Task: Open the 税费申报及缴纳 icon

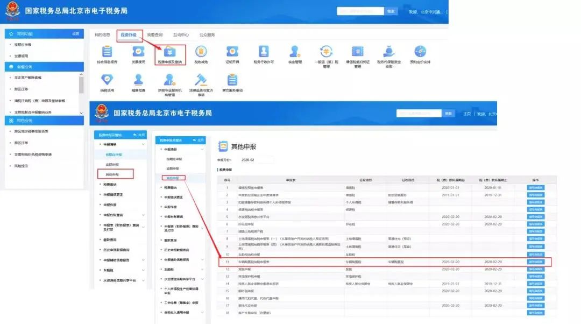Action: pyautogui.click(x=169, y=52)
